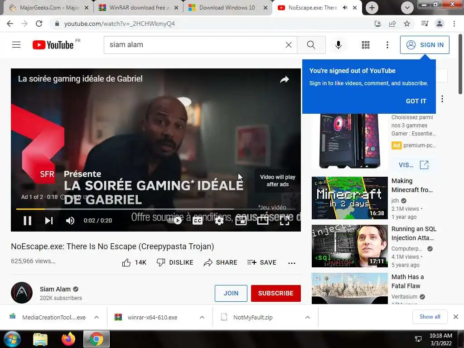Screen dimensions: 464x348
Task: Run search with the magnifier button
Action: click(x=311, y=45)
